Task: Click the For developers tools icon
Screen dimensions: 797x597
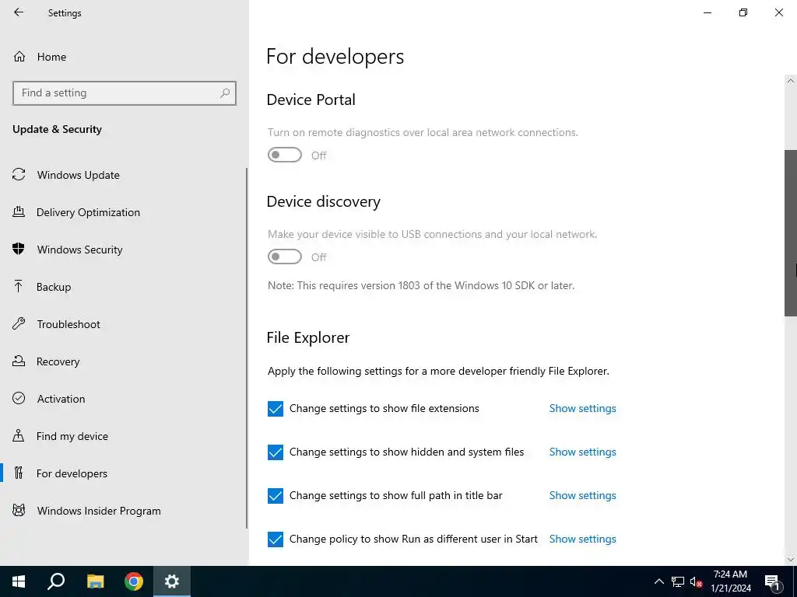Action: [x=19, y=473]
